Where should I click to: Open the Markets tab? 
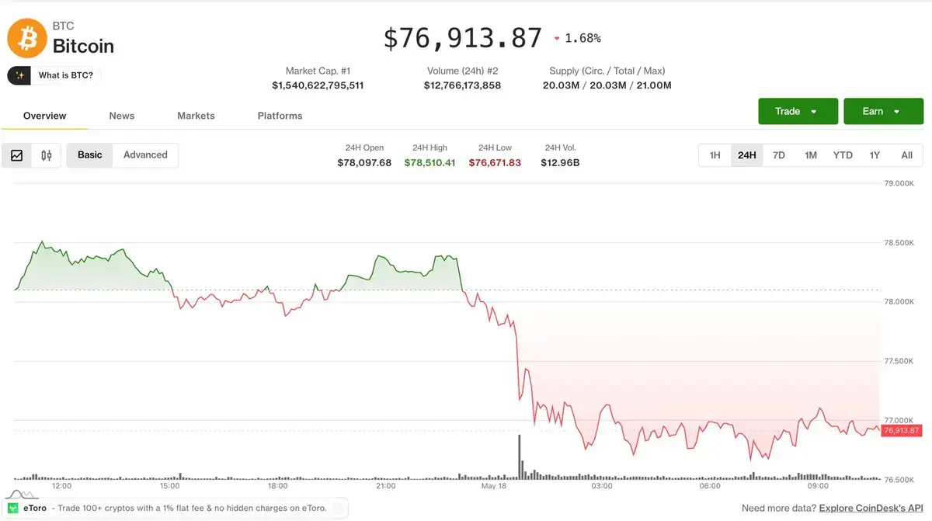tap(196, 116)
